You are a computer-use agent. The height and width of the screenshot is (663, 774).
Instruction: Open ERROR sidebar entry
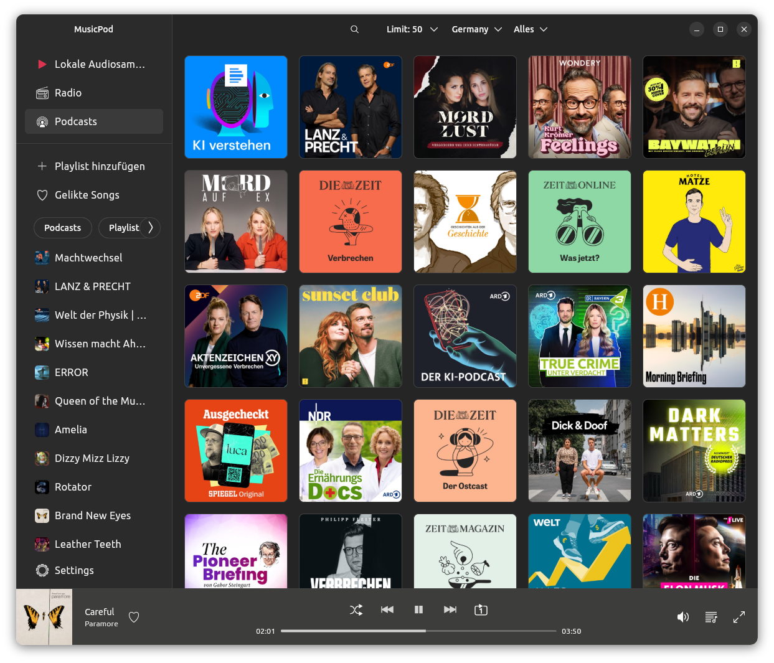coord(94,372)
